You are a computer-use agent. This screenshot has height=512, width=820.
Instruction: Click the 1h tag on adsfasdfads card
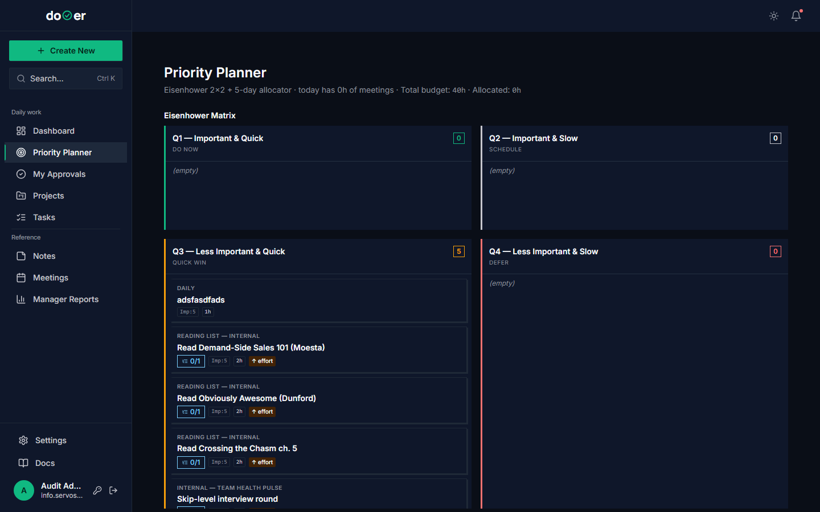tap(208, 312)
